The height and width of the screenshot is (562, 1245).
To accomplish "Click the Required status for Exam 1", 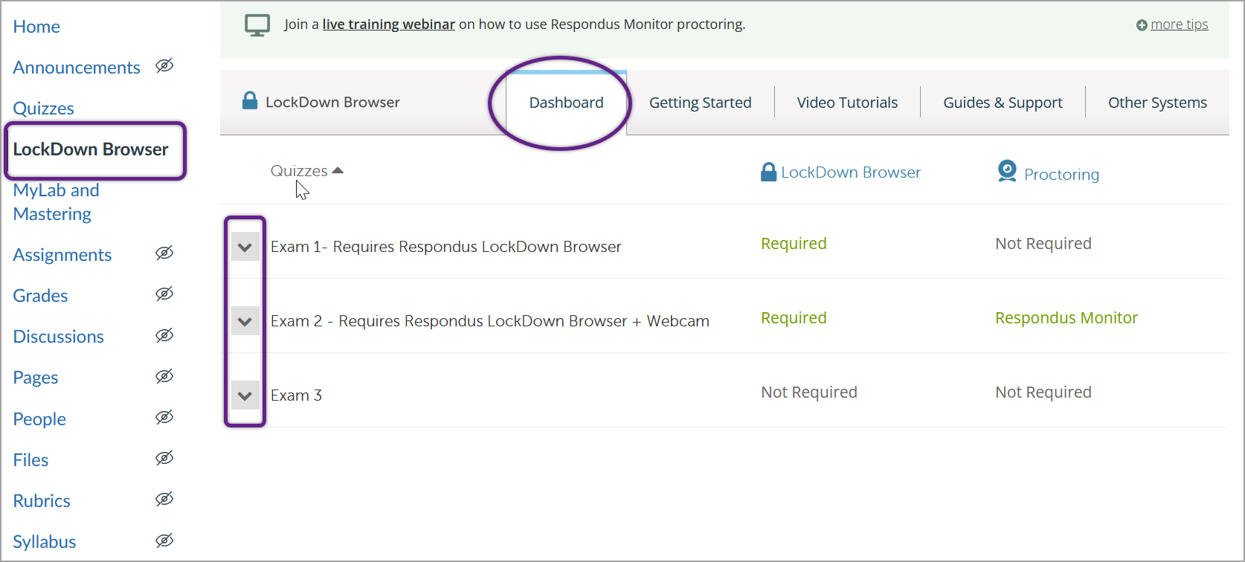I will [x=794, y=244].
